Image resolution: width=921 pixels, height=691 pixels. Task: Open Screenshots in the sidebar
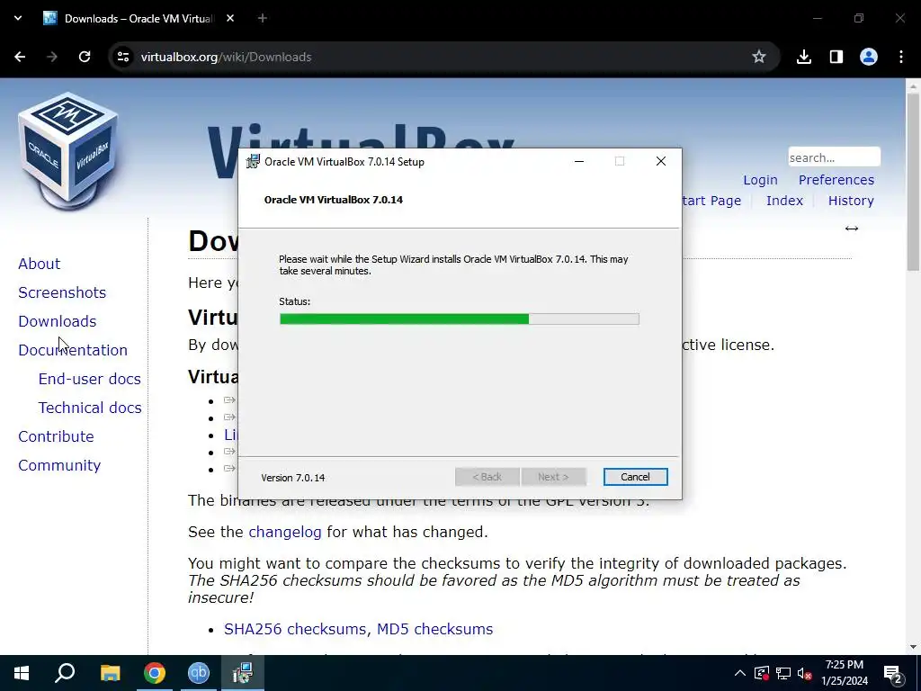coord(62,292)
